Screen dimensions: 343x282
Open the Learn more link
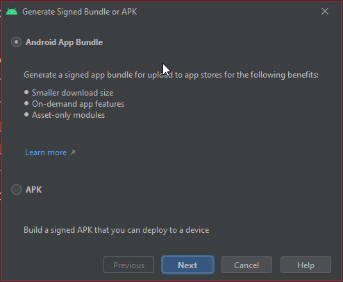point(46,152)
